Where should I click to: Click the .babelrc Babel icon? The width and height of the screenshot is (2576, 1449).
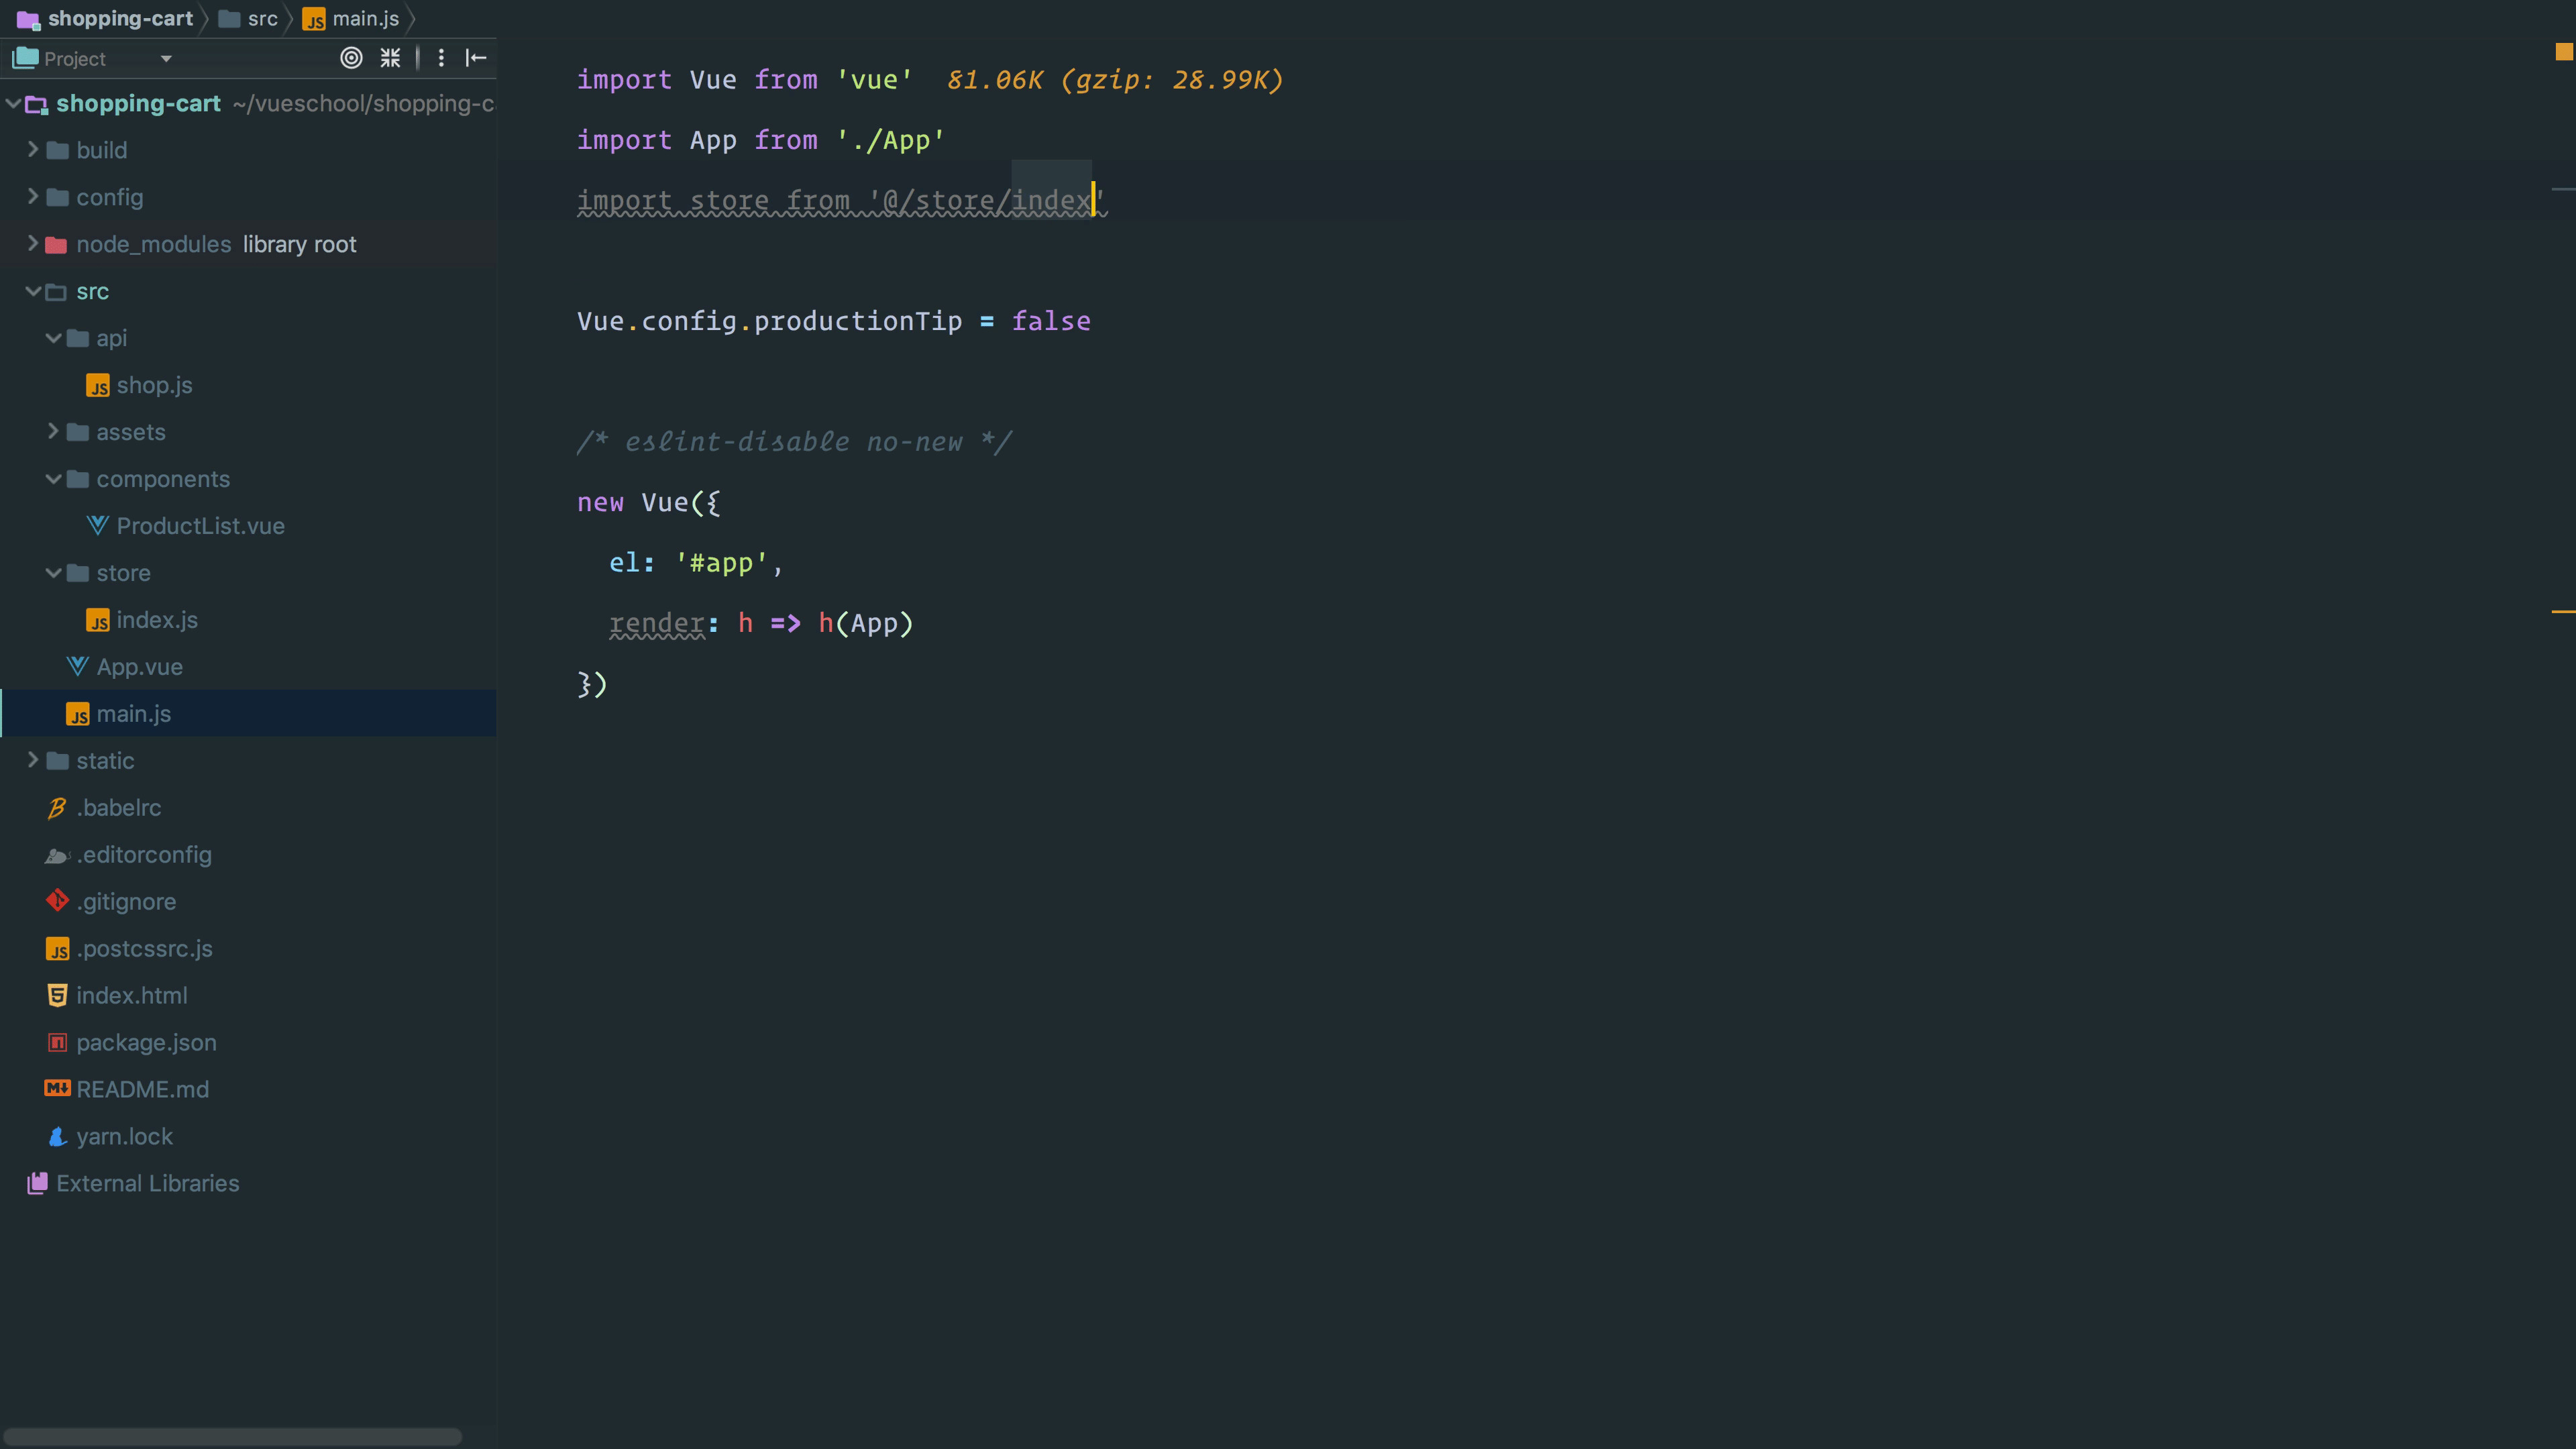[x=57, y=808]
